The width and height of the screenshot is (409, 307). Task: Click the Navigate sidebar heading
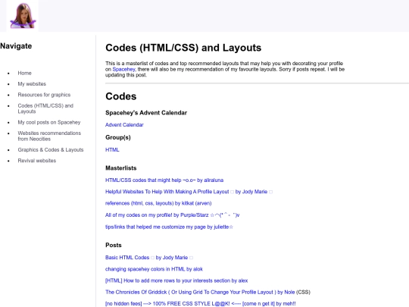[16, 46]
